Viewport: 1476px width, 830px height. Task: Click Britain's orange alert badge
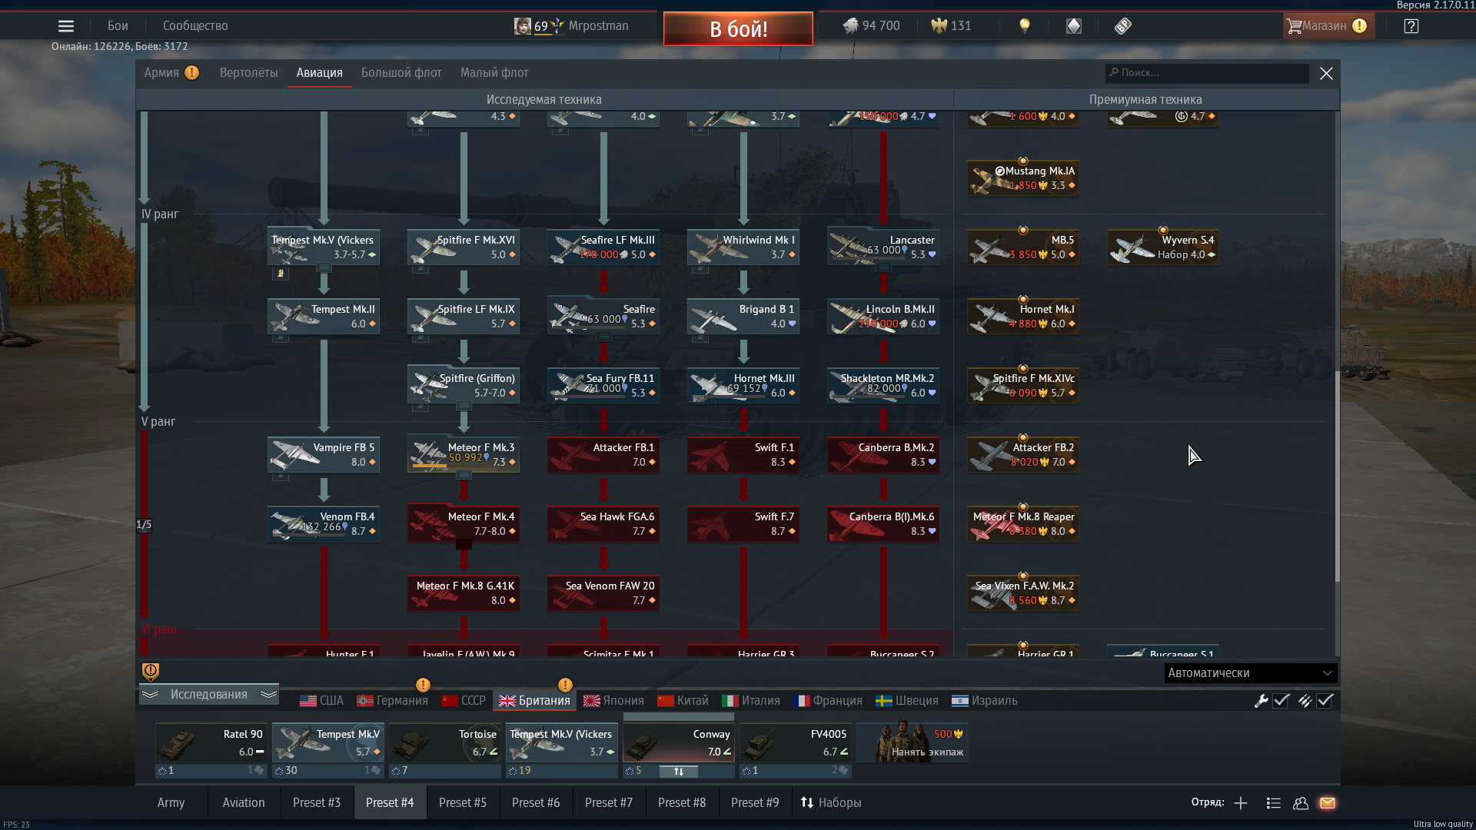pos(565,684)
